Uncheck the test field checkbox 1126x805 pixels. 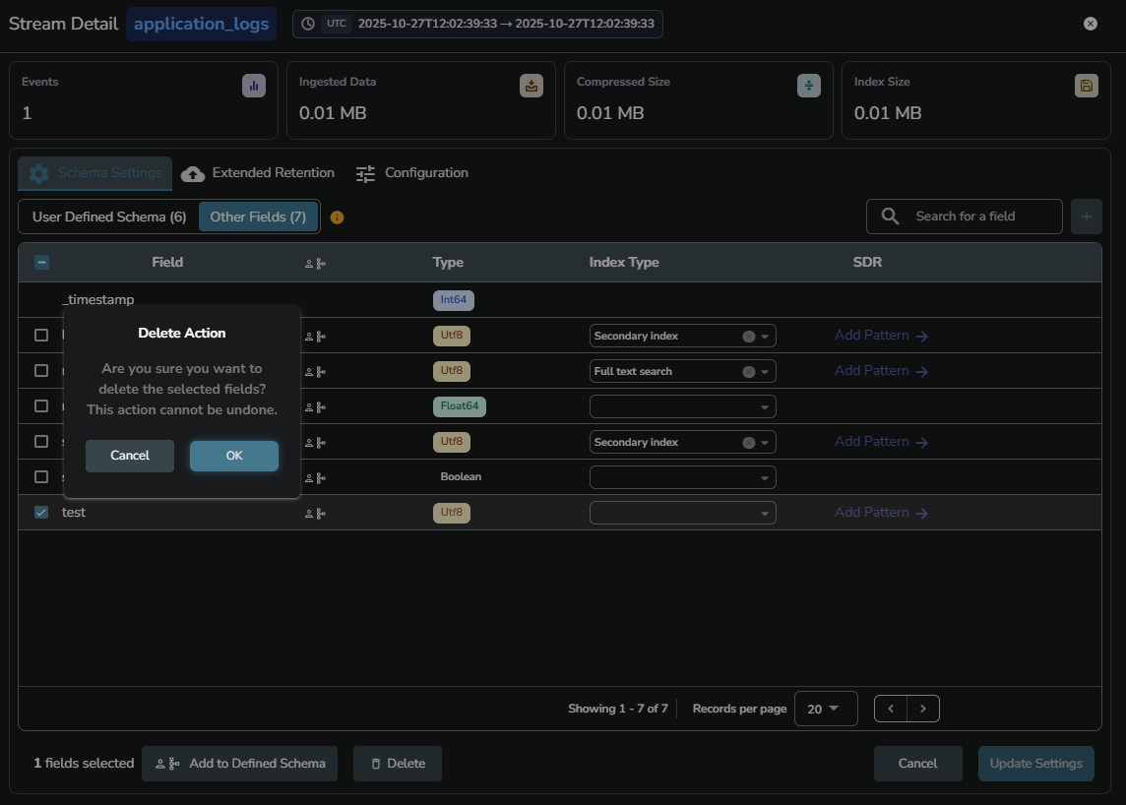[41, 513]
